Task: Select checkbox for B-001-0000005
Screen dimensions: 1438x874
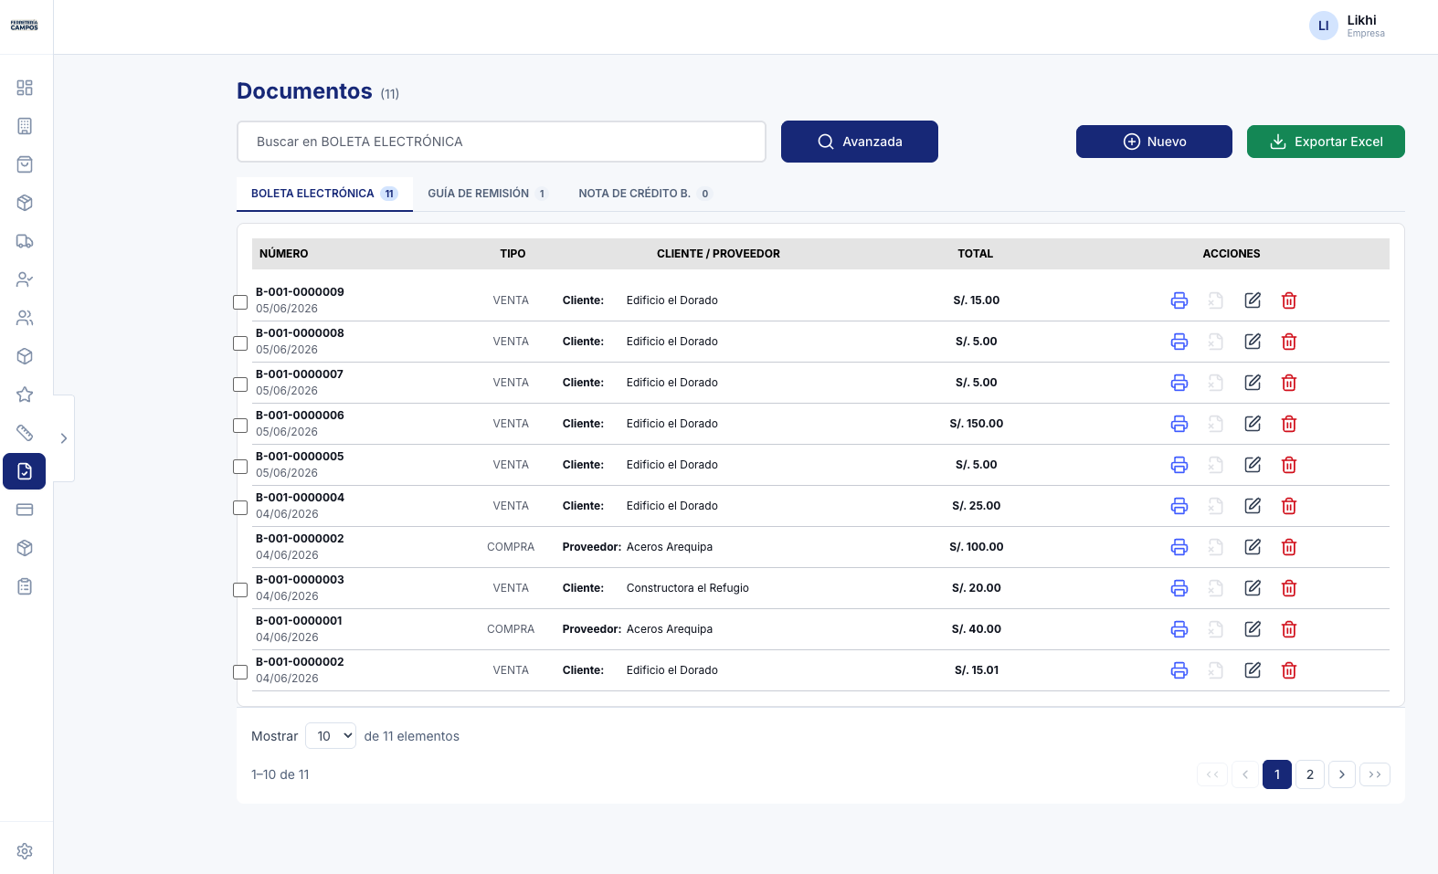Action: click(x=240, y=467)
